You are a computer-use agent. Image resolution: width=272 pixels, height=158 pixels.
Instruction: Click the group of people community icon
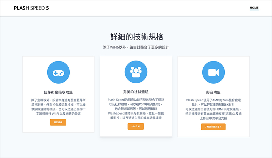tap(136, 72)
